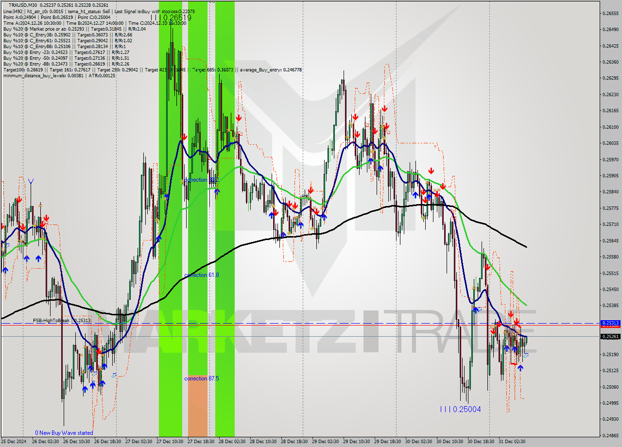Click the 0.25645 price axis label
The width and height of the screenshot is (622, 447).
[x=610, y=241]
